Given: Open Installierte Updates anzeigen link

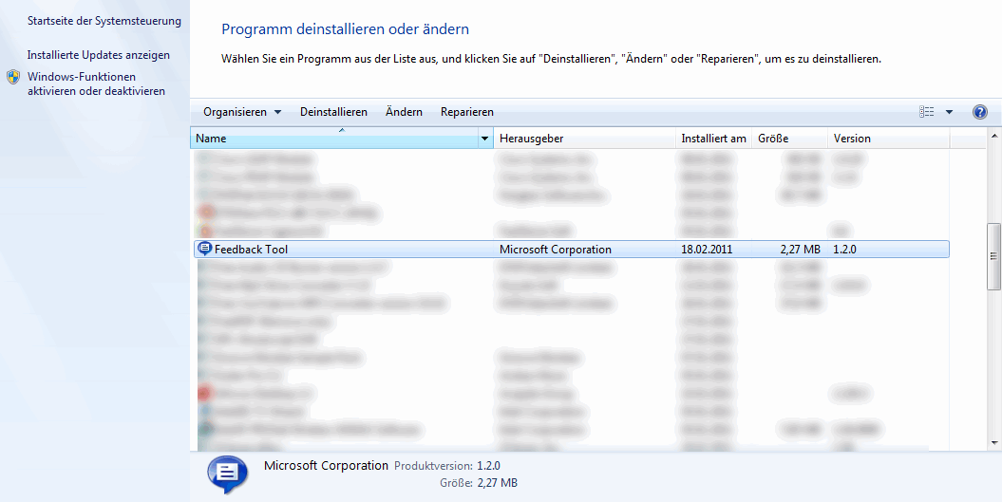Looking at the screenshot, I should 99,55.
